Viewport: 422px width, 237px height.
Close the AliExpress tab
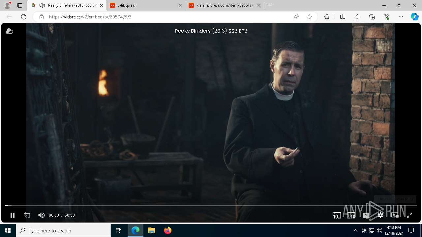click(180, 5)
